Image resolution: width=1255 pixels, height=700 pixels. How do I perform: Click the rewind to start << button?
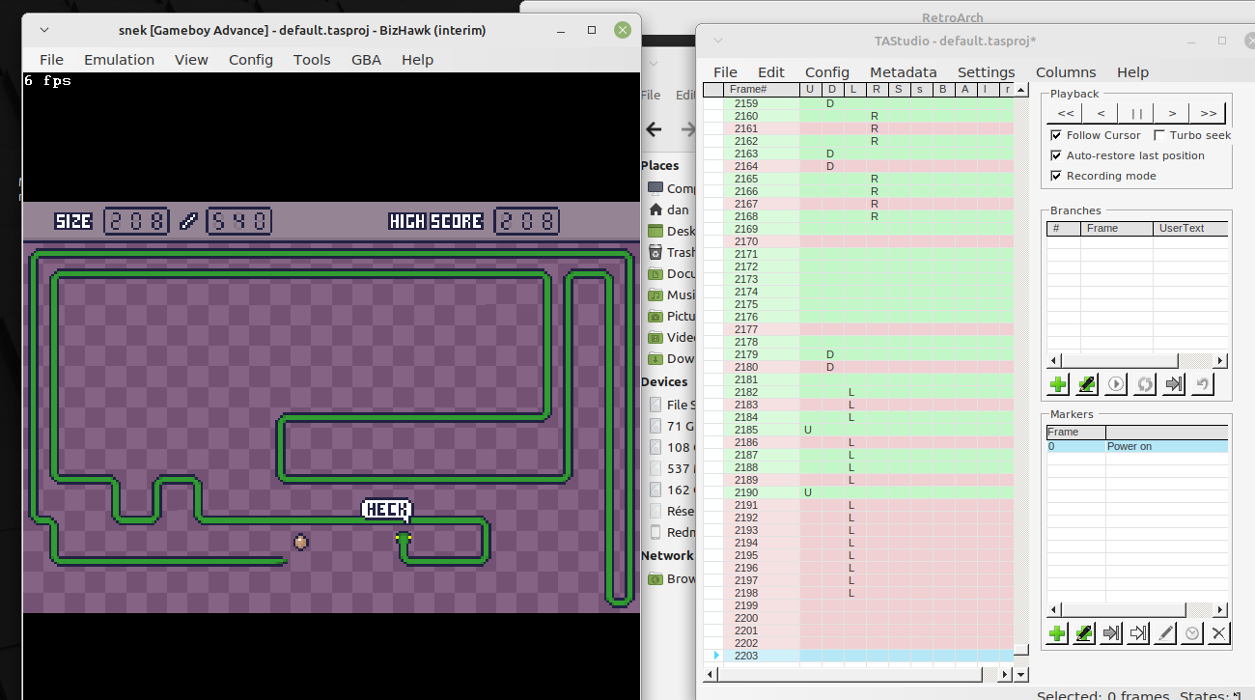(1065, 113)
